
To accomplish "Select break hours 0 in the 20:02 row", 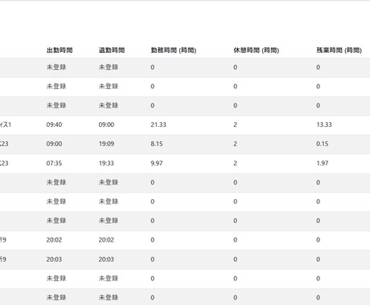I will point(236,240).
